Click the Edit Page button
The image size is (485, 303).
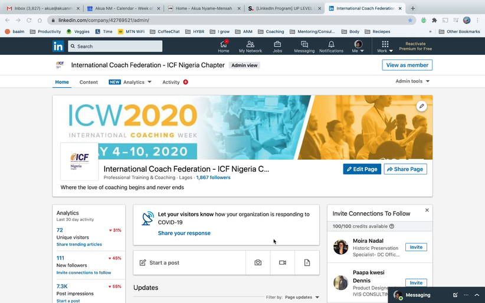362,169
